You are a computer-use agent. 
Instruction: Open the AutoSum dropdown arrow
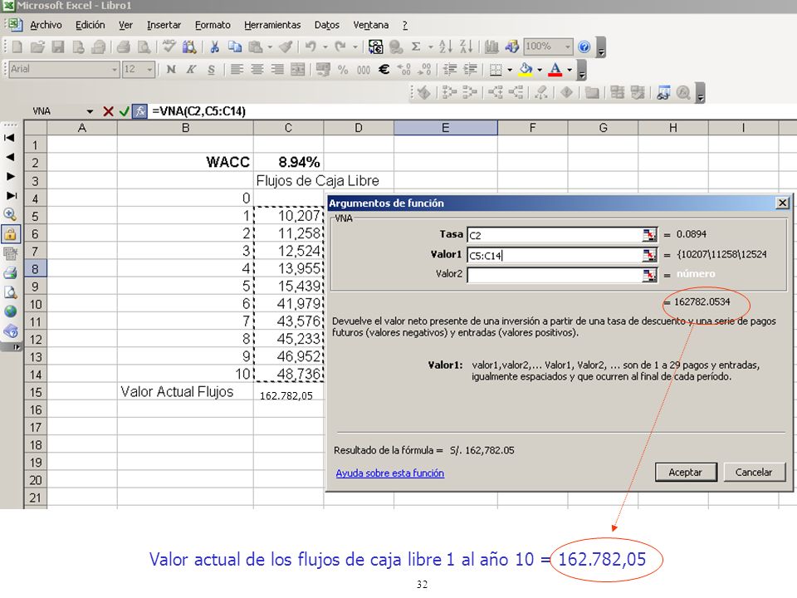pos(431,47)
